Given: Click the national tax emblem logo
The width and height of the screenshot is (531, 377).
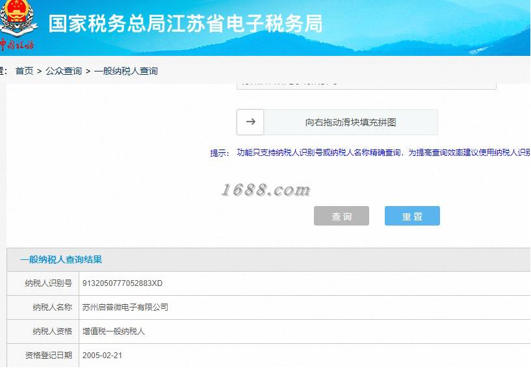Looking at the screenshot, I should 17,25.
